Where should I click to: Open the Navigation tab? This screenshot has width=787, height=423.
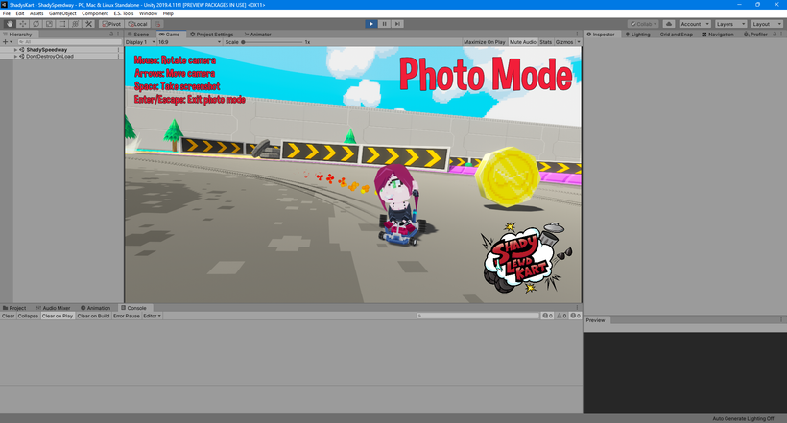click(x=718, y=35)
